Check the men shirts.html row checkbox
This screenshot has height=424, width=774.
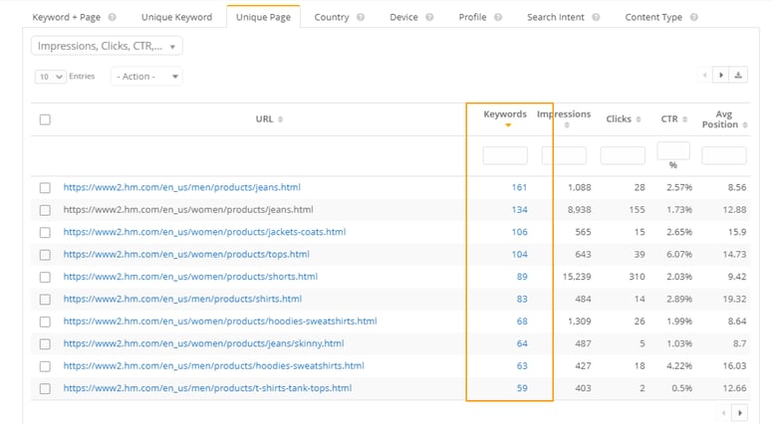pyautogui.click(x=45, y=300)
